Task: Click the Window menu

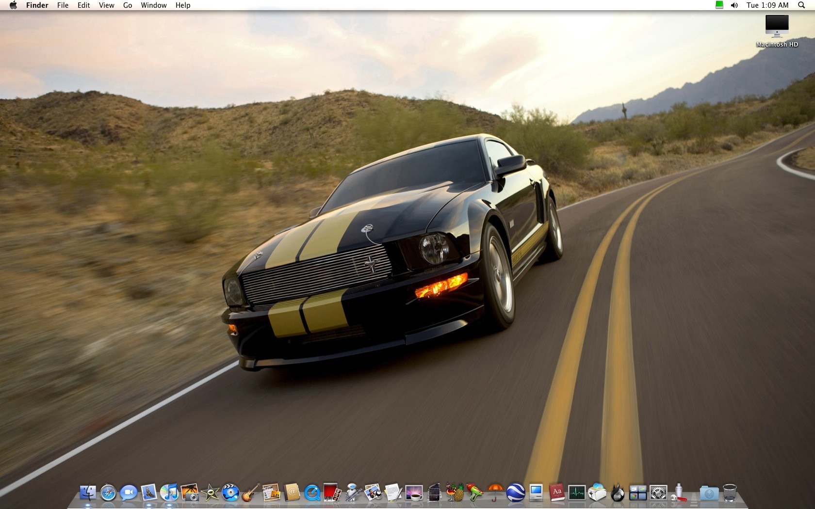Action: coord(154,5)
